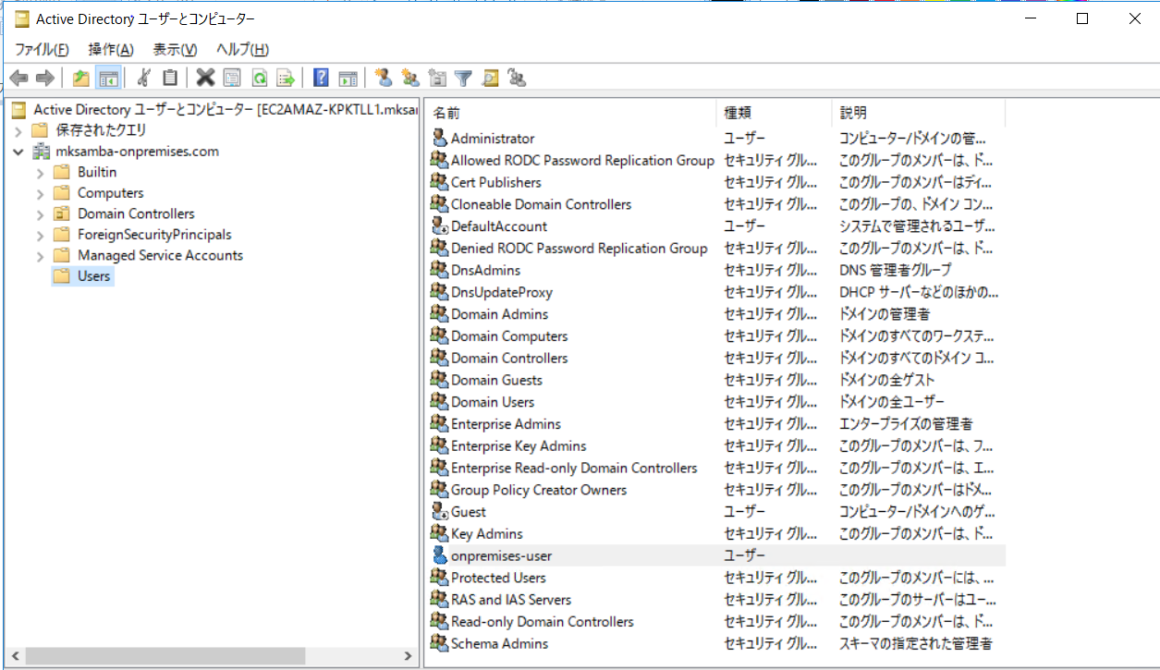Click the clipboard icon in the toolbar
1160x670 pixels.
click(170, 78)
